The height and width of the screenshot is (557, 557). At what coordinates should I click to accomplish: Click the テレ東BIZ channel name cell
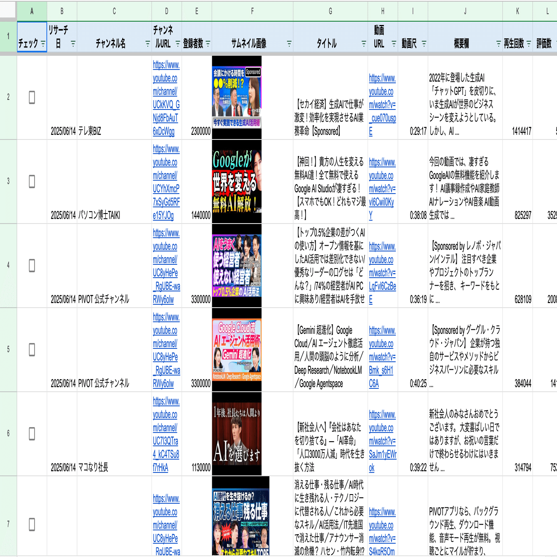pos(114,97)
